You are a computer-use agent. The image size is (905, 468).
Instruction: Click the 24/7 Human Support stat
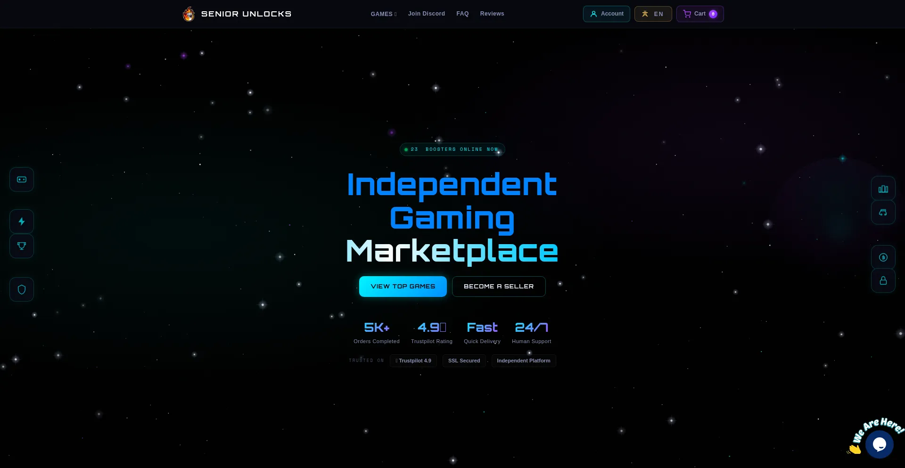click(x=532, y=333)
